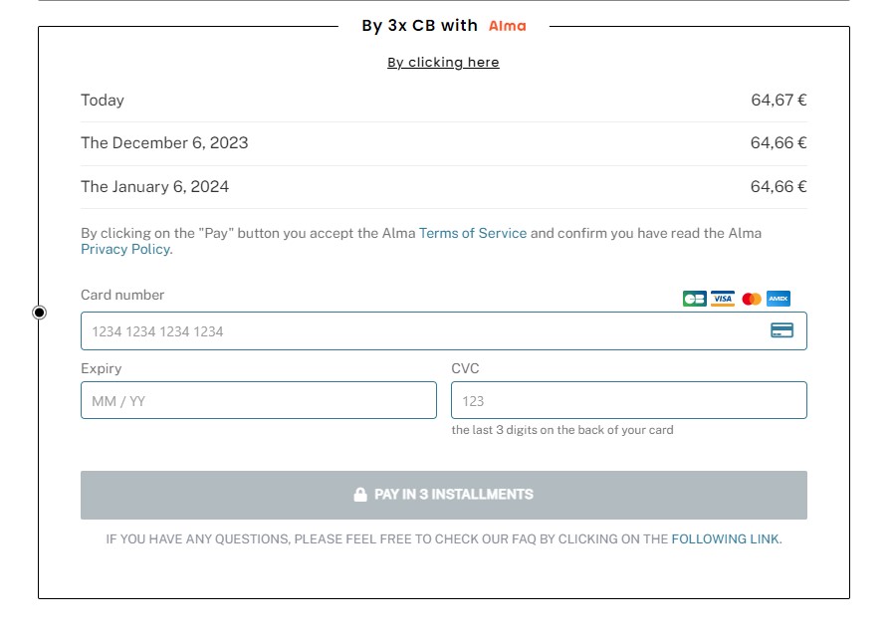Follow the 'By clicking here' link

pos(443,62)
